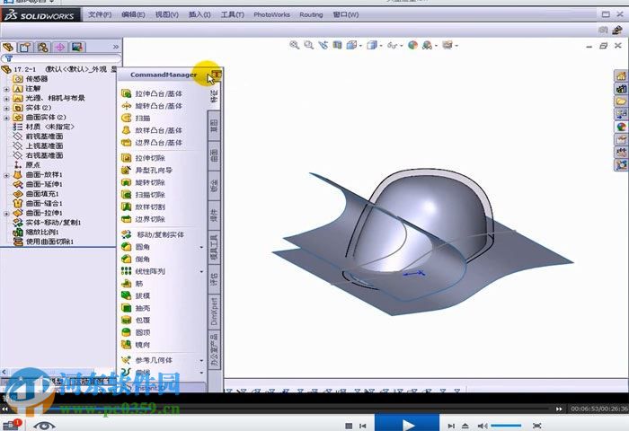629x431 pixels.
Task: Open the 插入(I) menu
Action: coord(199,14)
